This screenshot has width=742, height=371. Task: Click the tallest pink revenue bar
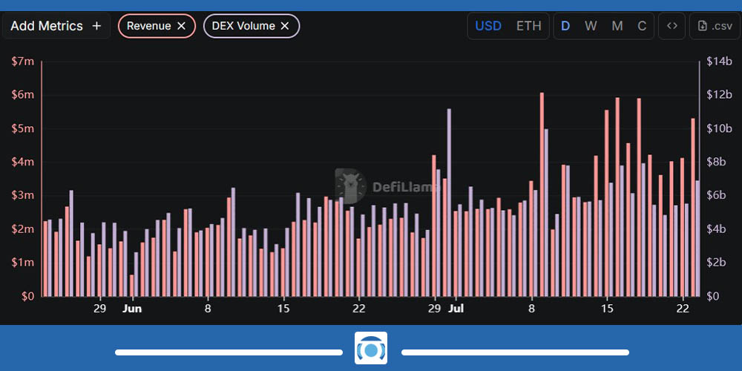[x=542, y=193]
